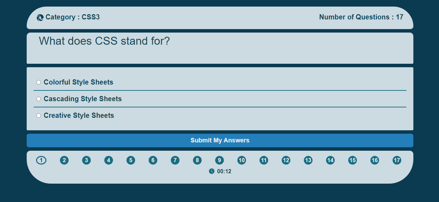Jump to question 13 bullet
Viewport: 439px width, 202px height.
[x=308, y=160]
